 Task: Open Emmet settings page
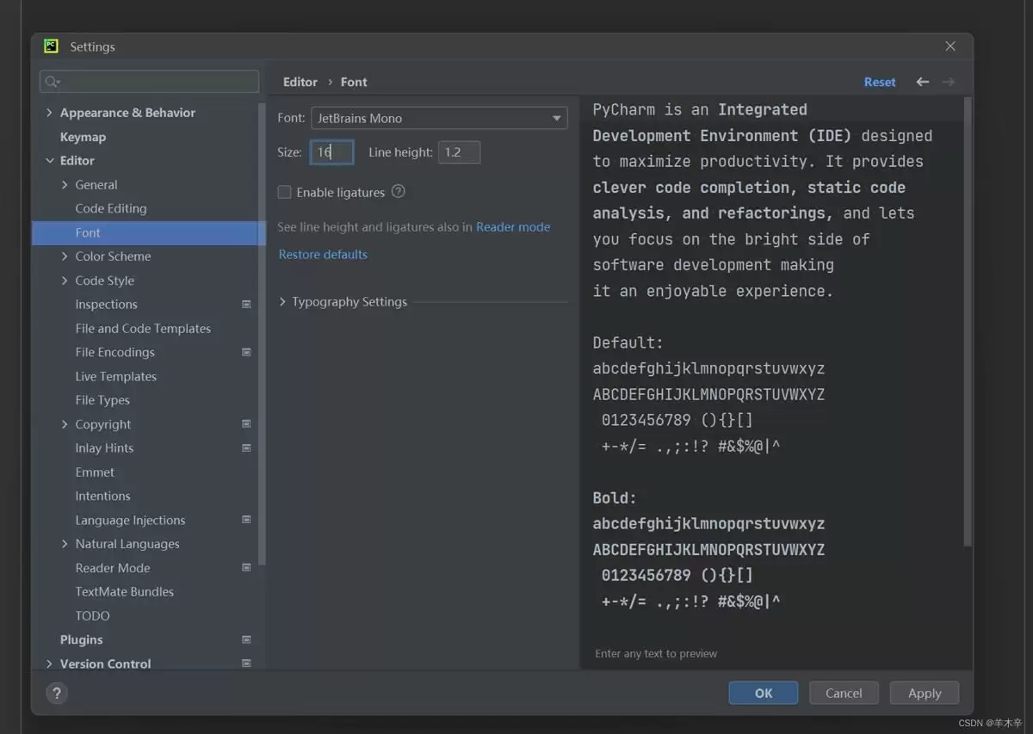point(95,472)
